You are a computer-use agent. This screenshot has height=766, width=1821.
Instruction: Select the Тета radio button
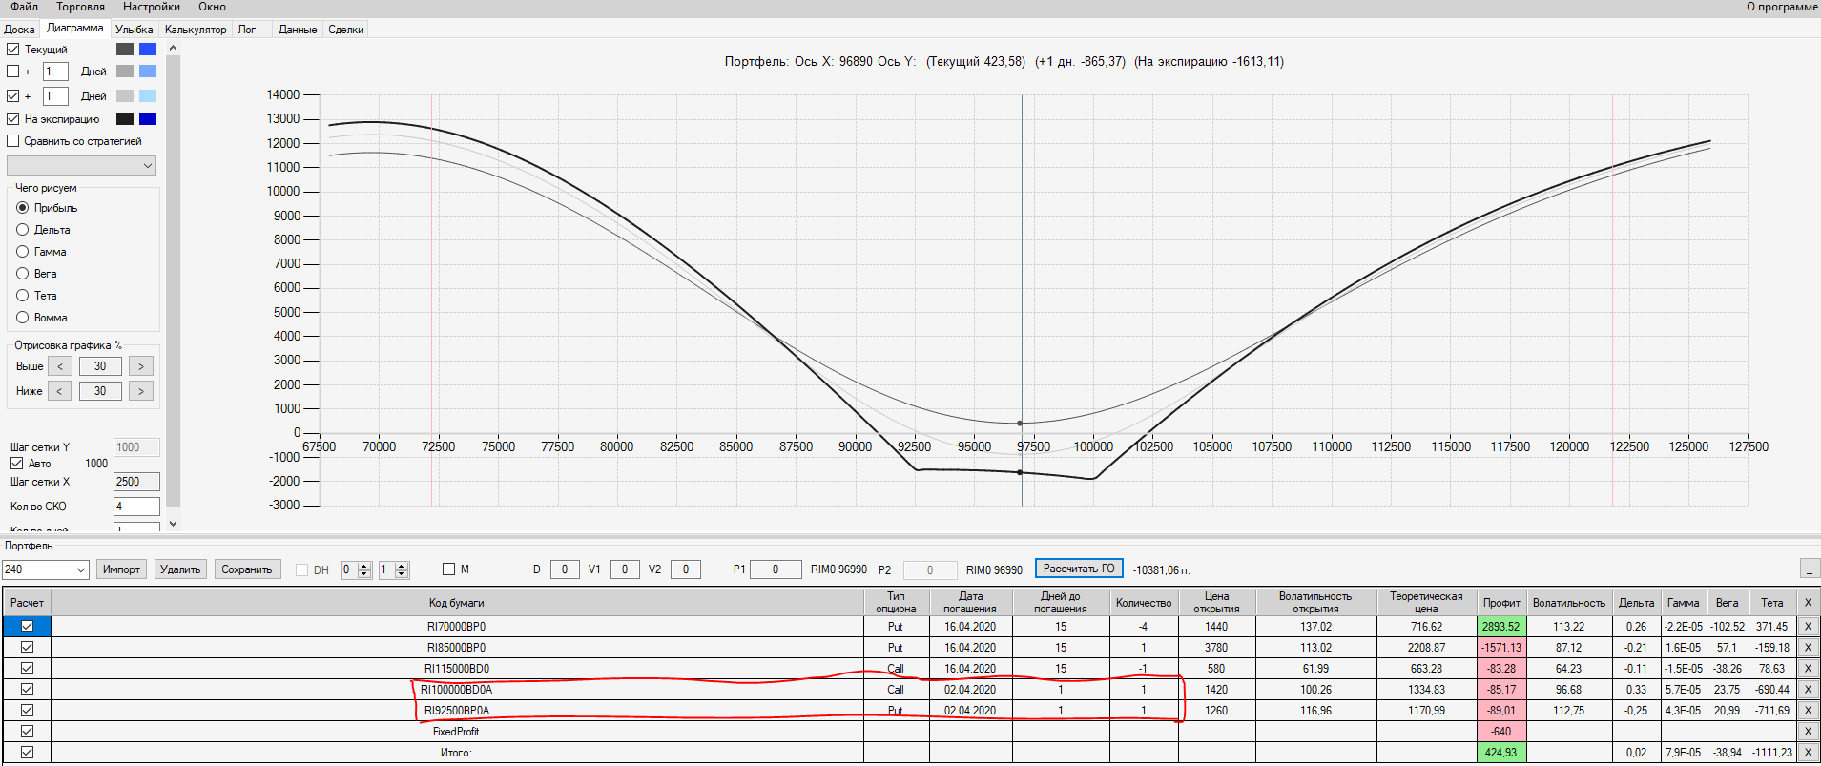tap(23, 296)
